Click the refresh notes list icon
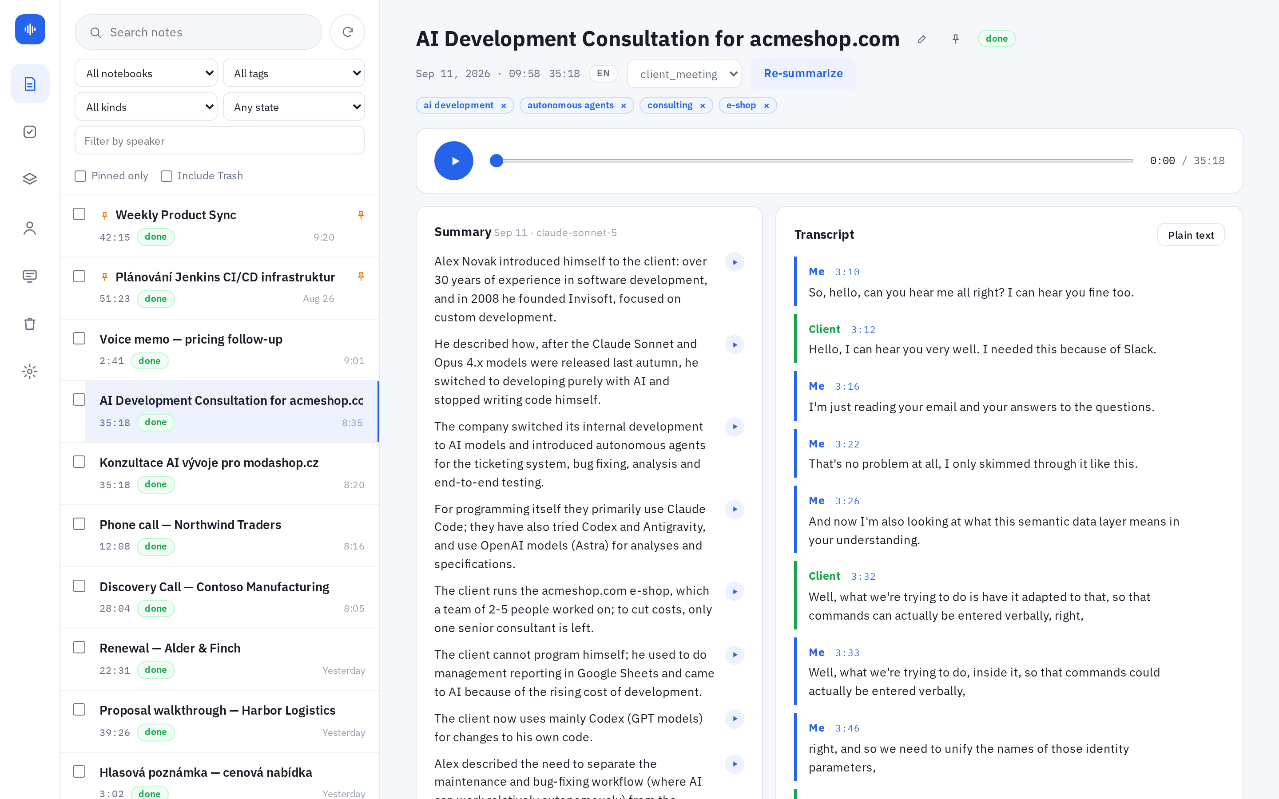Viewport: 1279px width, 799px height. pos(347,32)
